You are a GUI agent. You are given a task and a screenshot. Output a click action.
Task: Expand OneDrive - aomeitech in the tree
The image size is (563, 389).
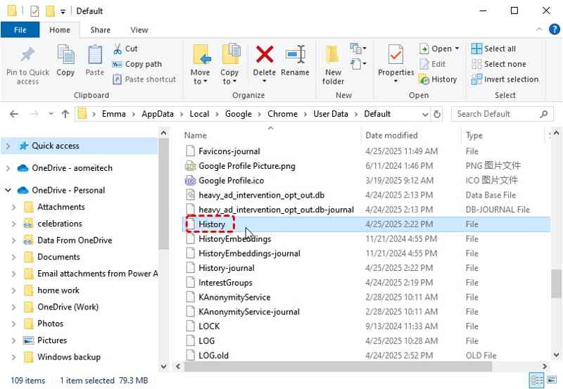pyautogui.click(x=8, y=168)
